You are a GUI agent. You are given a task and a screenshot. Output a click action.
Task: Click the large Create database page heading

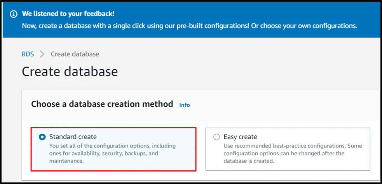70,72
